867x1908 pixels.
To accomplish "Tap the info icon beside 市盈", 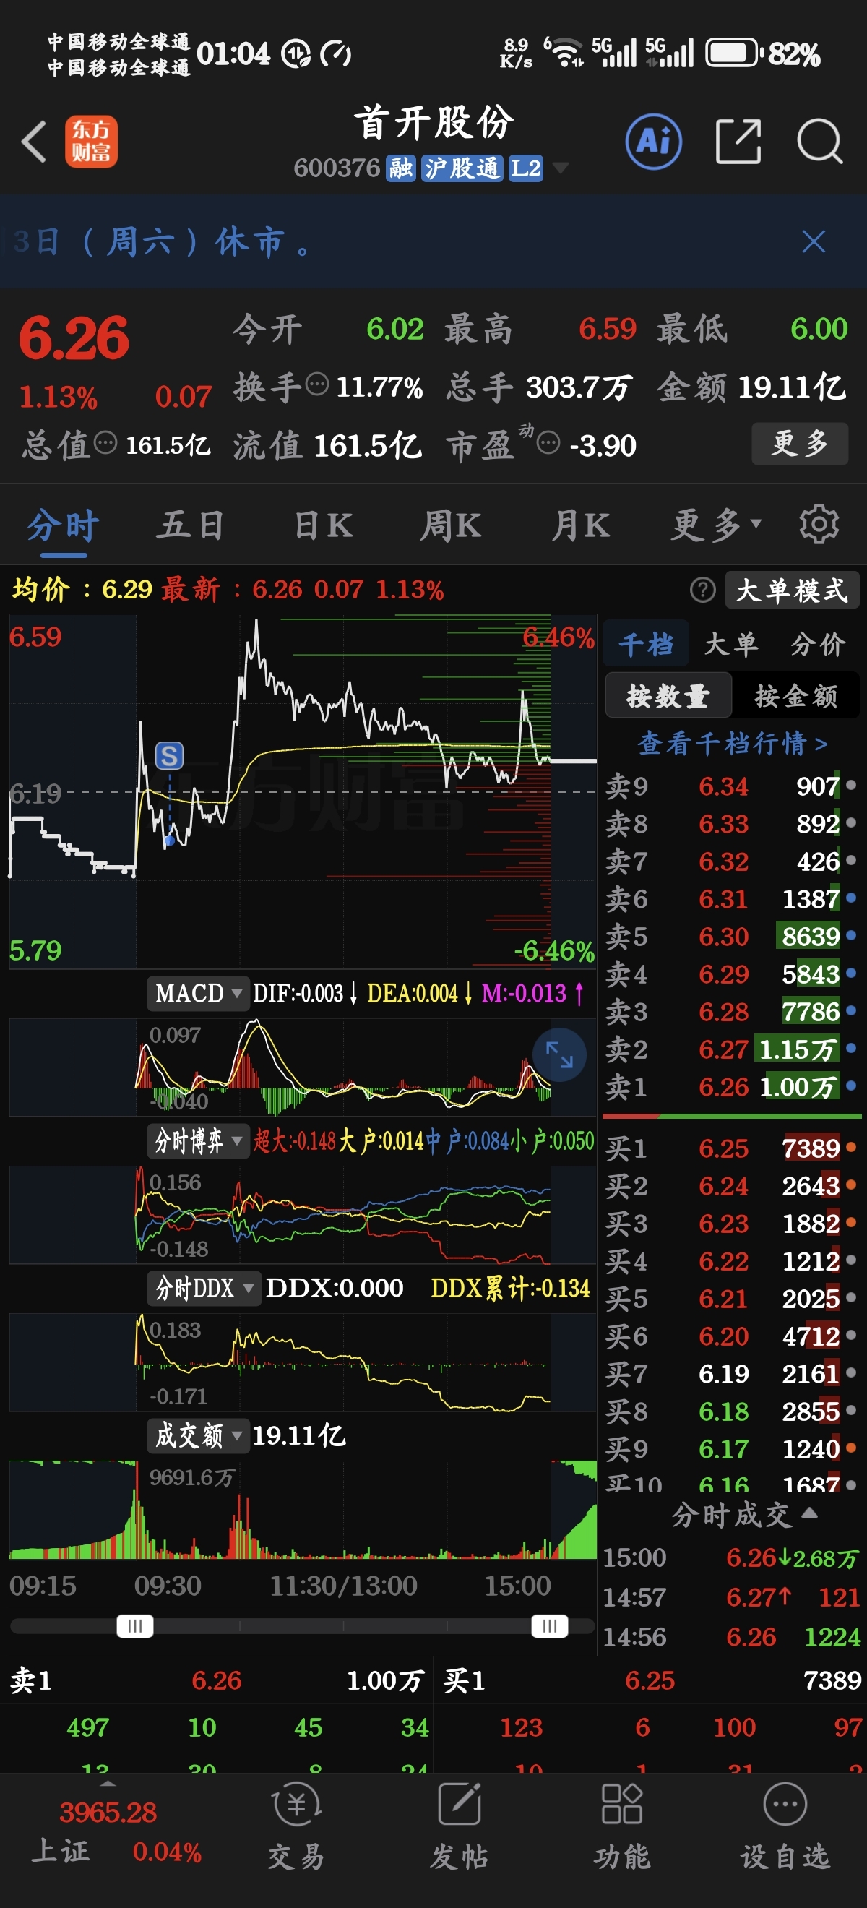I will [548, 443].
